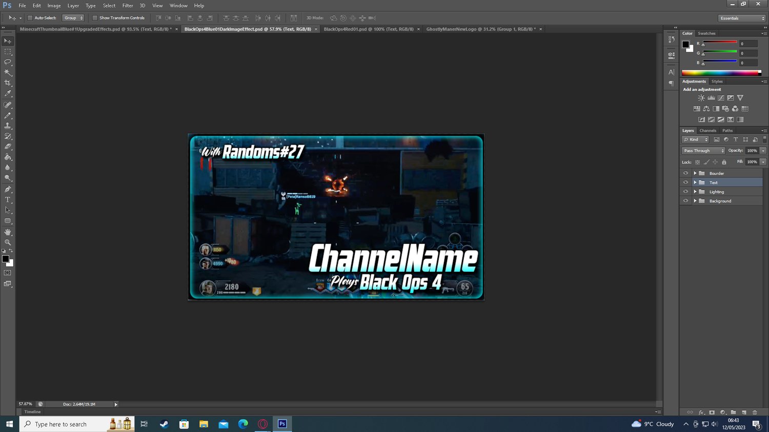
Task: Select the Clone Stamp tool
Action: click(x=8, y=126)
